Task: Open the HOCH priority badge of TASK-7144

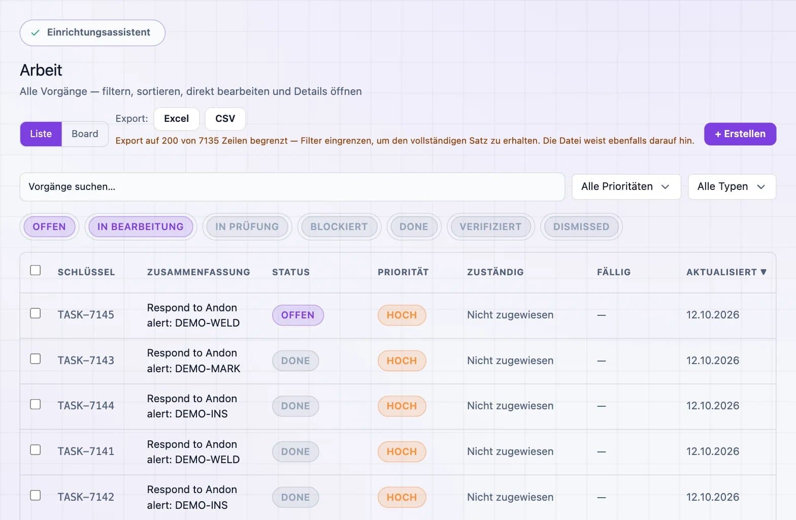Action: coord(402,406)
